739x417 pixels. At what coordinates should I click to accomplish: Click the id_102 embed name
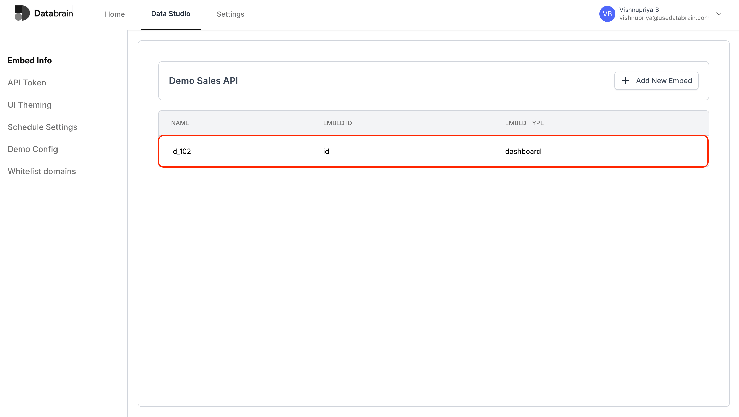point(181,151)
